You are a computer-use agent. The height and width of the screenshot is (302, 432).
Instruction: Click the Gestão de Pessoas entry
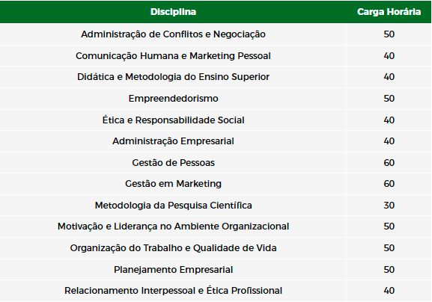(173, 163)
